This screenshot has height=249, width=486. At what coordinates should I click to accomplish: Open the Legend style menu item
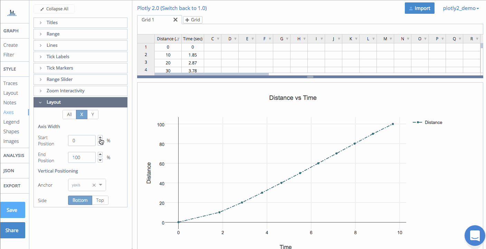click(11, 122)
